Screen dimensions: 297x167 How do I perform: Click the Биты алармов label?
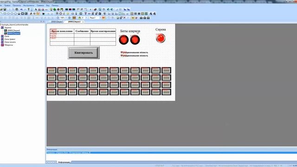pyautogui.click(x=130, y=31)
